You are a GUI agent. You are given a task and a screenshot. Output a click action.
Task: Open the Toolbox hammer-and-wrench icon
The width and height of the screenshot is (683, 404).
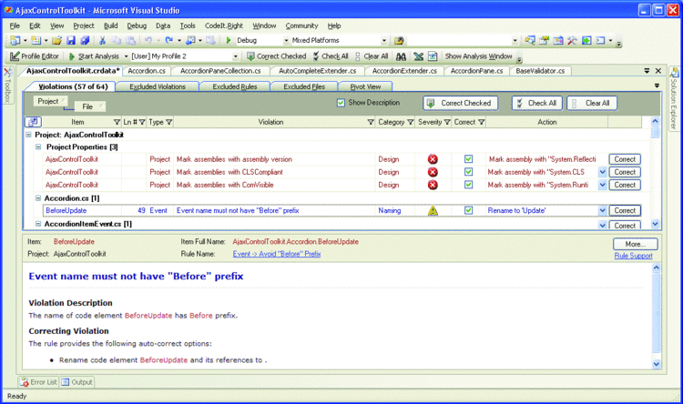tap(572, 40)
